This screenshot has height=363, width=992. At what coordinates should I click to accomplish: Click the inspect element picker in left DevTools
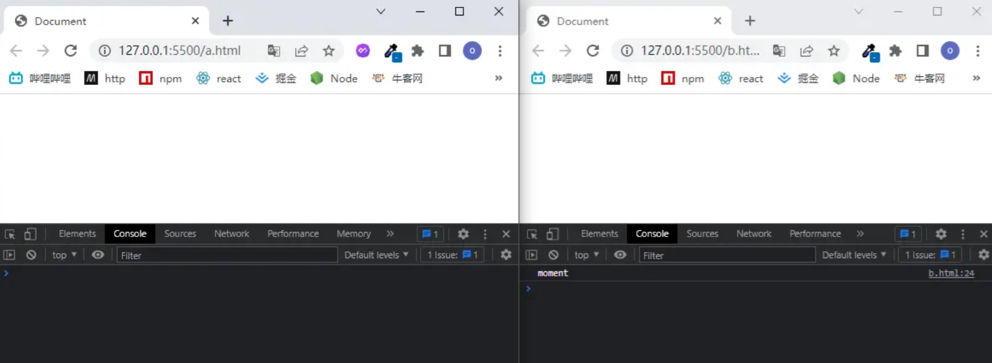pos(10,234)
